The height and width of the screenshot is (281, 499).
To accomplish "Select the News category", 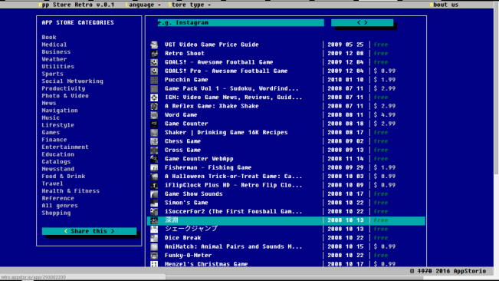I will click(49, 103).
